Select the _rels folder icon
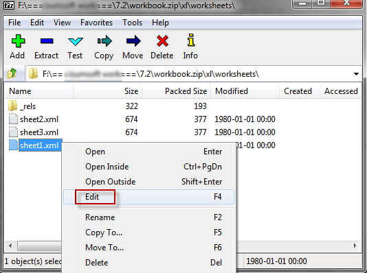This screenshot has width=367, height=273. pos(12,106)
